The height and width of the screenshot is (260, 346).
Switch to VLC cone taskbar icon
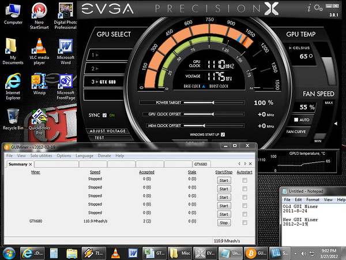click(115, 253)
